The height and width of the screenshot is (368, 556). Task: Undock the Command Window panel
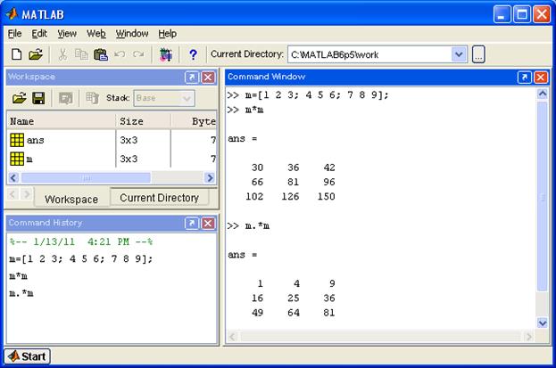(x=524, y=78)
